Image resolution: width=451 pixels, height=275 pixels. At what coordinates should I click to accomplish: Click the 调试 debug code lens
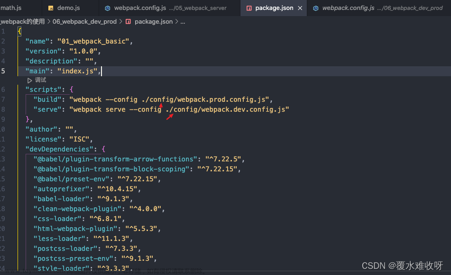pos(40,80)
